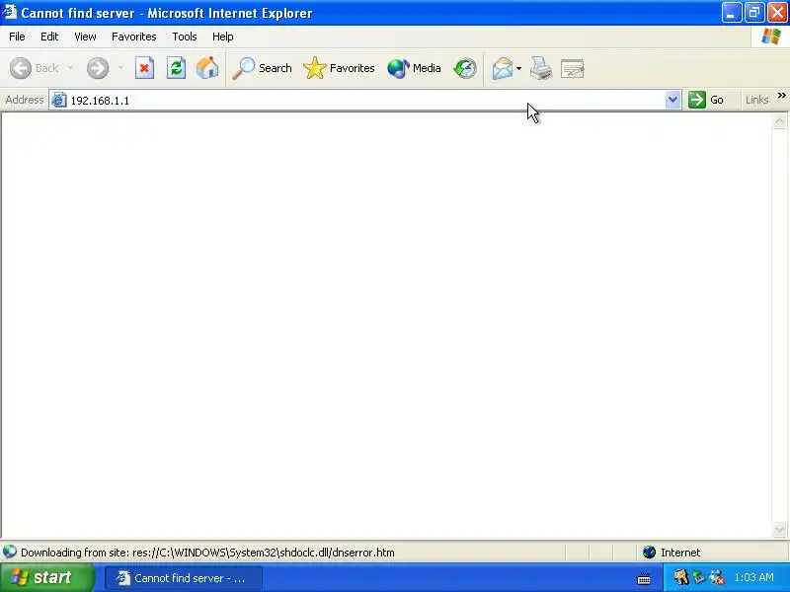Viewport: 790px width, 592px height.
Task: Click the Links toolbar label
Action: tap(756, 100)
